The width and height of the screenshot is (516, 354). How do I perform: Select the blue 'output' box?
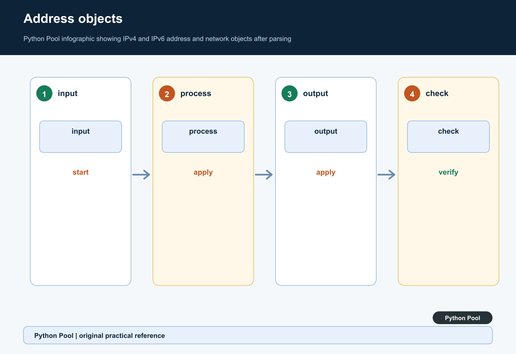(x=326, y=137)
